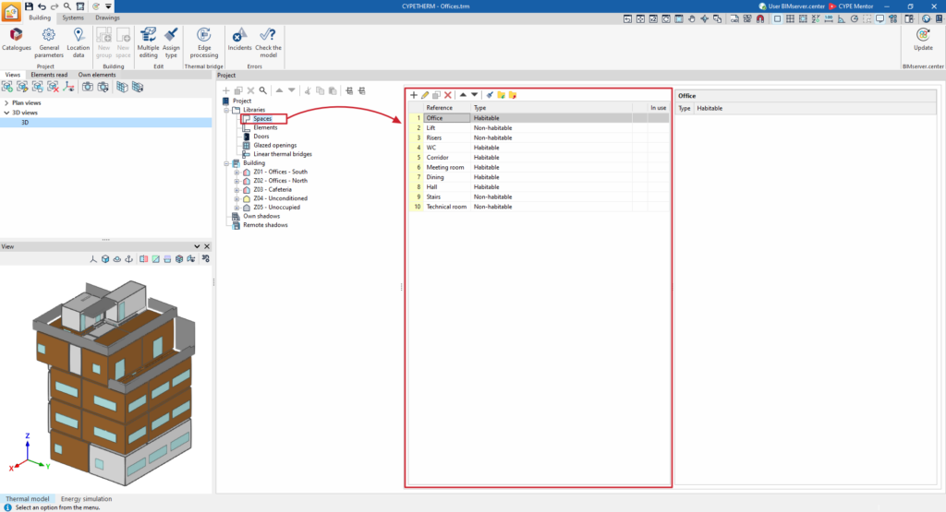Switch to Energy simulation tab
Screen dimensions: 946x512
[x=86, y=499]
